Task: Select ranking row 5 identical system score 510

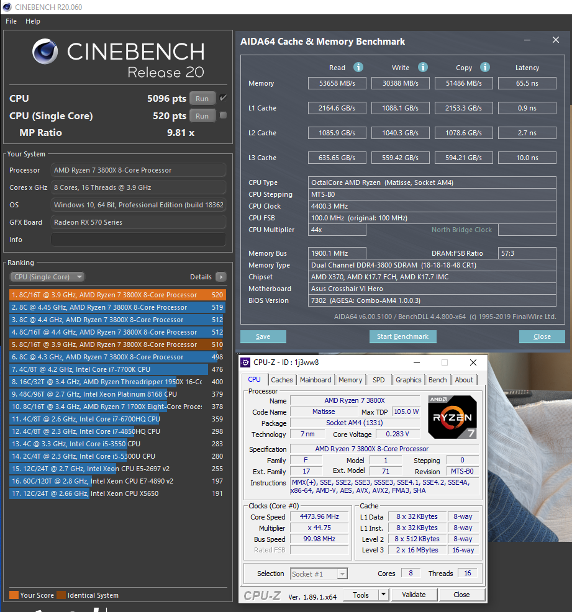Action: tap(117, 344)
